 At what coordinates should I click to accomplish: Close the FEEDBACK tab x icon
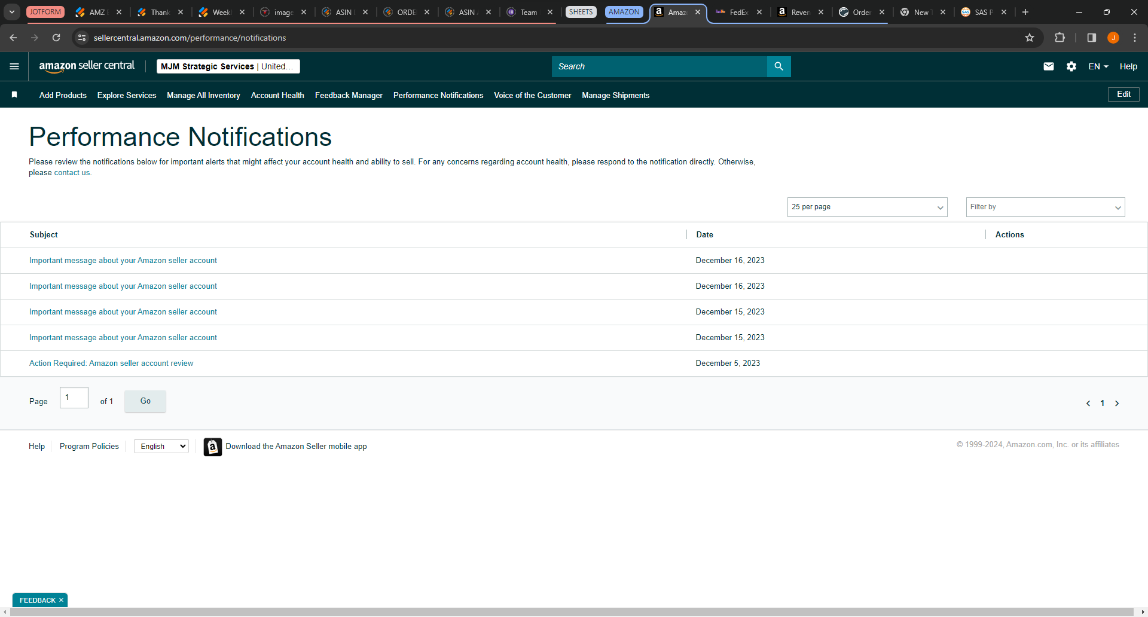61,600
